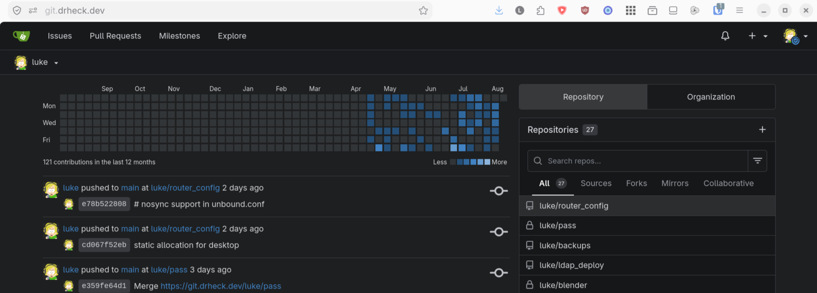Focus the Search repos field
Screen dimensions: 817x293
click(638, 161)
